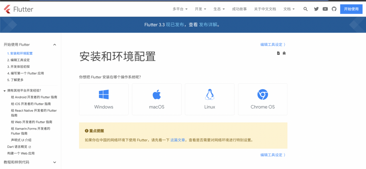Expand the 教程和样例代码 sidebar section

(55, 162)
